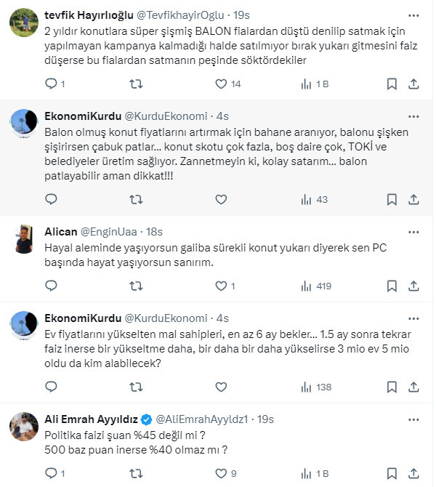436x487 pixels.
Task: Retweet Alican's tweet
Action: coord(136,286)
